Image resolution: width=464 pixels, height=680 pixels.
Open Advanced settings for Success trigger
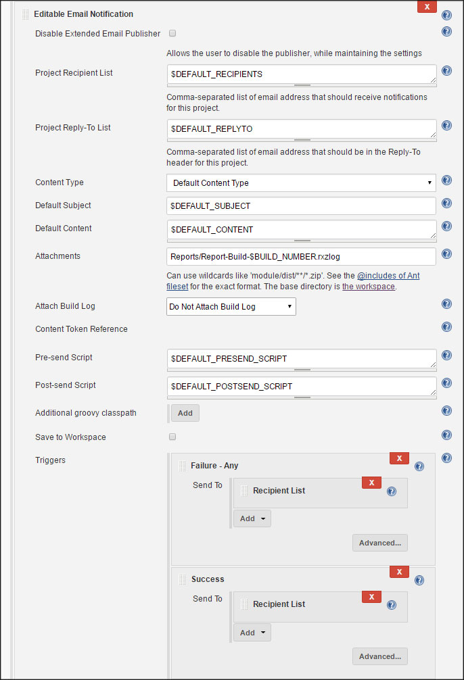click(x=380, y=656)
